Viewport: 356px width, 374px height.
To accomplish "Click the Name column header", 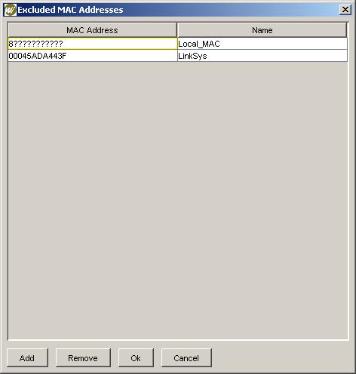I will (262, 30).
